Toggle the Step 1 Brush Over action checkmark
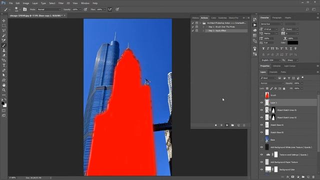Screen dimensions: 320x180 click(x=193, y=26)
